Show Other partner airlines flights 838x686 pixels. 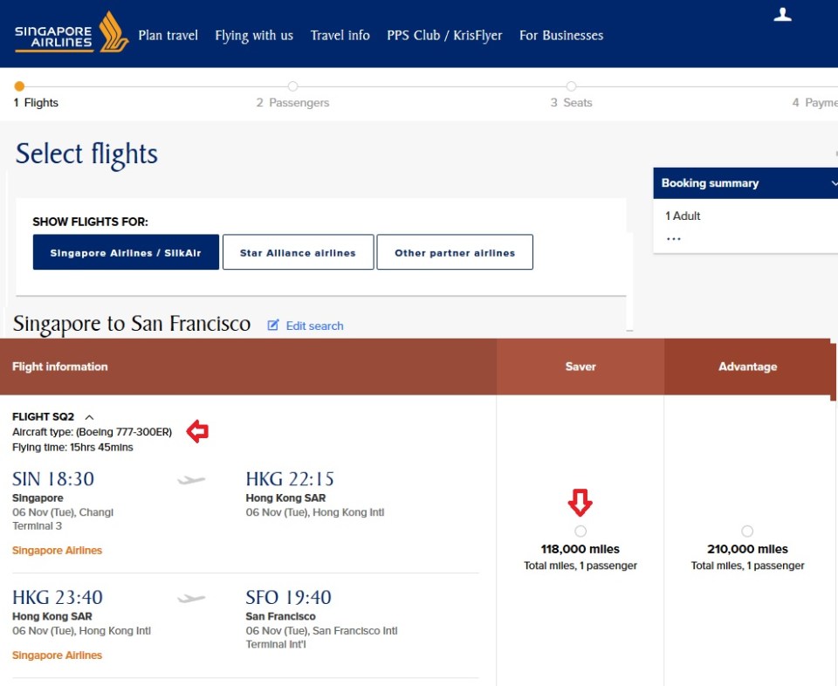[455, 252]
